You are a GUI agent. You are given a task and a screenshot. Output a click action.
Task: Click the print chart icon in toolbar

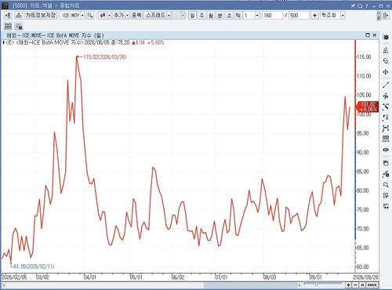click(x=18, y=16)
